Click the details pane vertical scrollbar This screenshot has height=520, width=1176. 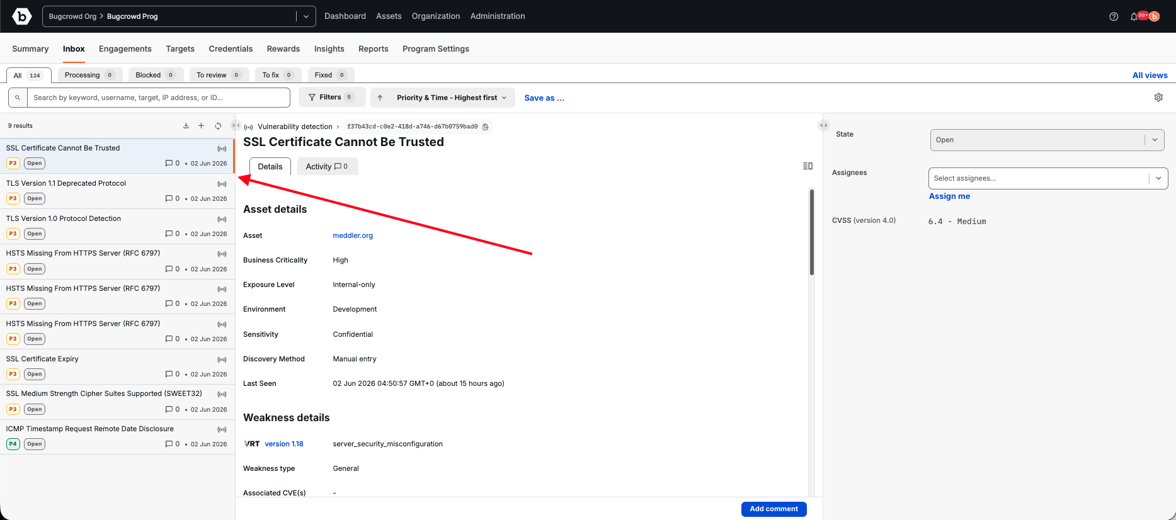[x=812, y=232]
